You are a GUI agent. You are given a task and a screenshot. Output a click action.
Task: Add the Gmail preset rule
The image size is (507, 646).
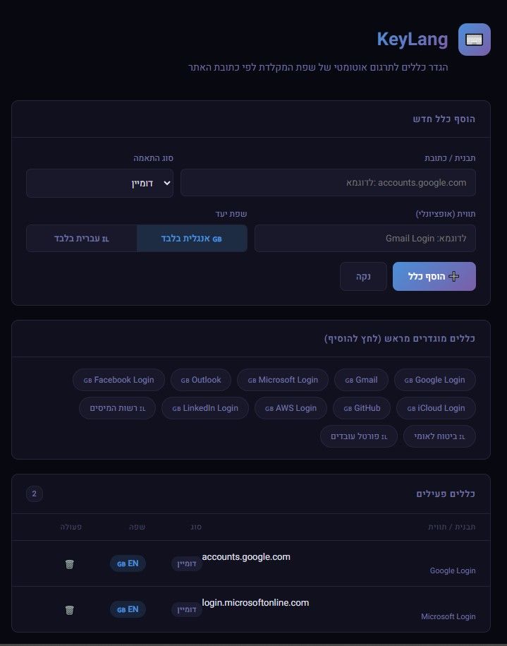360,380
